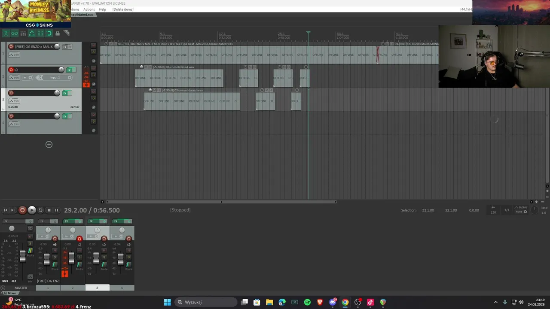Toggle phase invert on track 1
This screenshot has height=309, width=550.
pyautogui.click(x=94, y=61)
